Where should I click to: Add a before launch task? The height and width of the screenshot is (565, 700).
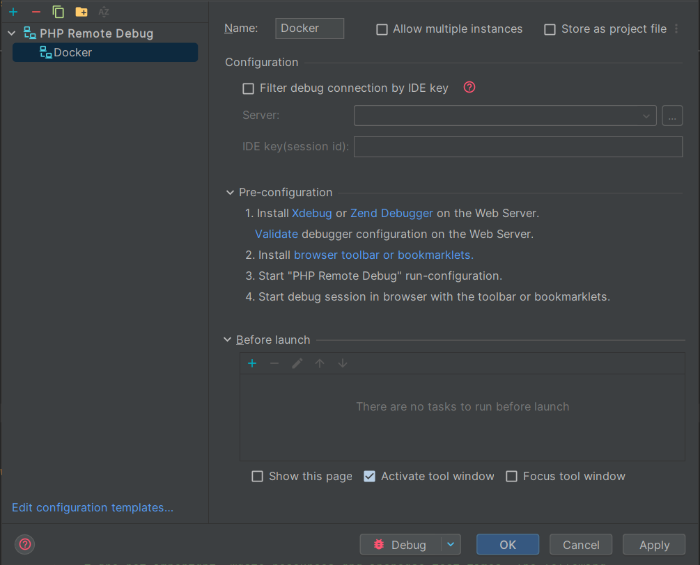[252, 363]
